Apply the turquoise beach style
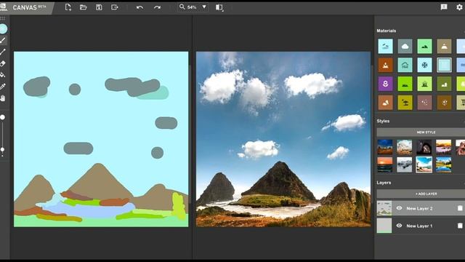 pyautogui.click(x=424, y=165)
